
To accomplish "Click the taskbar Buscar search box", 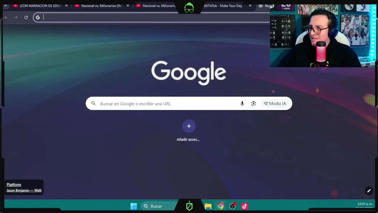I will [159, 206].
